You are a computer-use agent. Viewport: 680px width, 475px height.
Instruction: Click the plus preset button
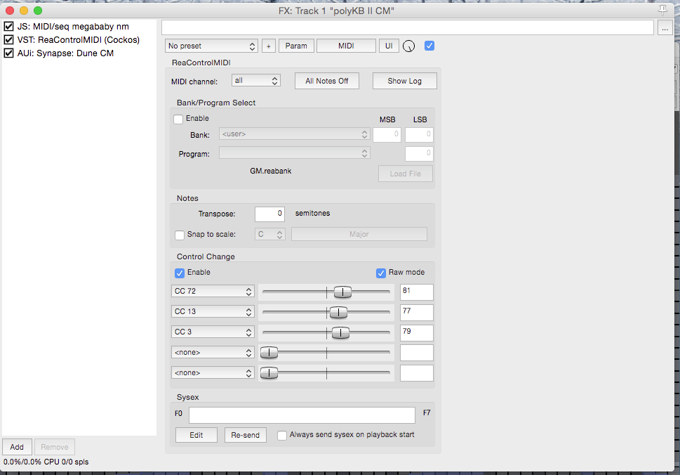(x=269, y=46)
